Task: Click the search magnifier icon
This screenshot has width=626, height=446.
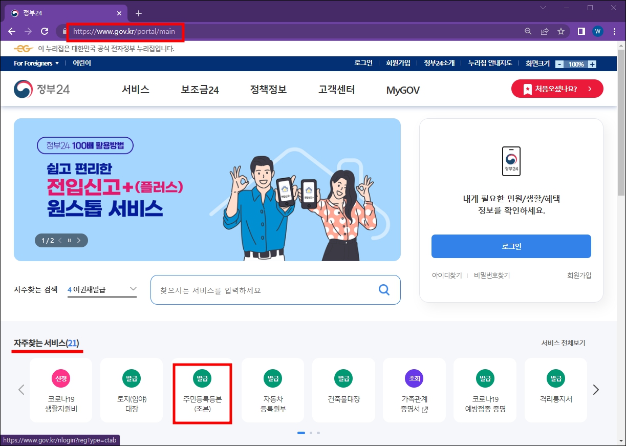Action: (384, 290)
